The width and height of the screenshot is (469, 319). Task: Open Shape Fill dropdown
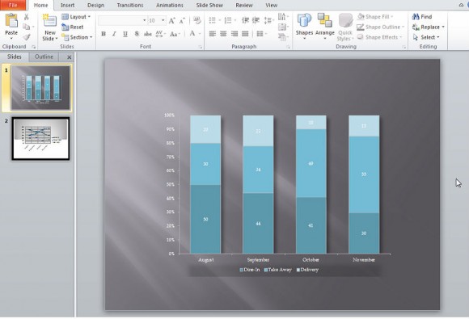[375, 17]
